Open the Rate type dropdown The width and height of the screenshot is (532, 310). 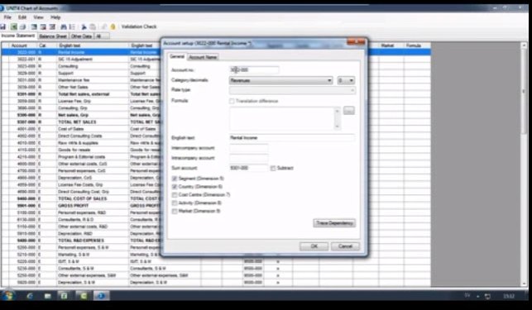[x=292, y=90]
